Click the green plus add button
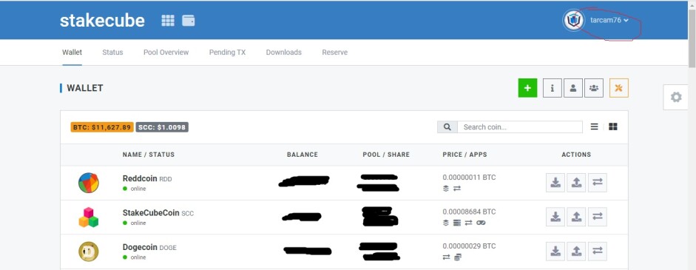This screenshot has width=696, height=270. coord(527,88)
